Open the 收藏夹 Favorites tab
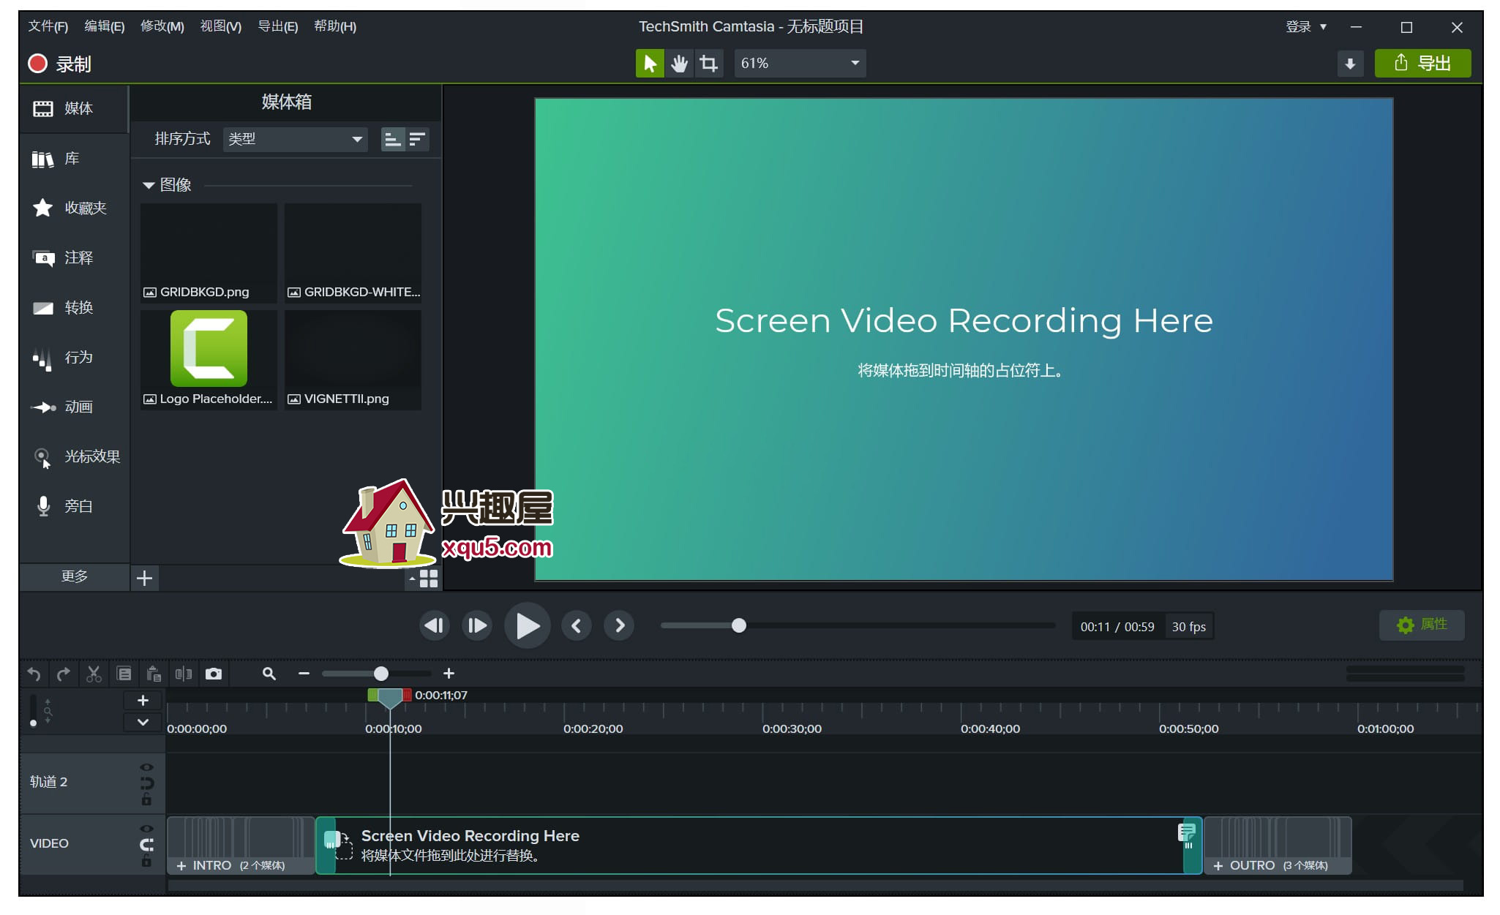 pyautogui.click(x=74, y=208)
